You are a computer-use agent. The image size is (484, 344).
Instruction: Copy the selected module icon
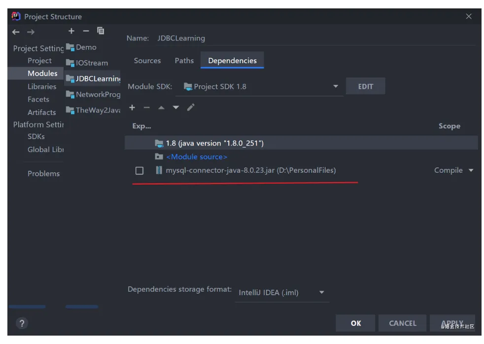click(101, 31)
